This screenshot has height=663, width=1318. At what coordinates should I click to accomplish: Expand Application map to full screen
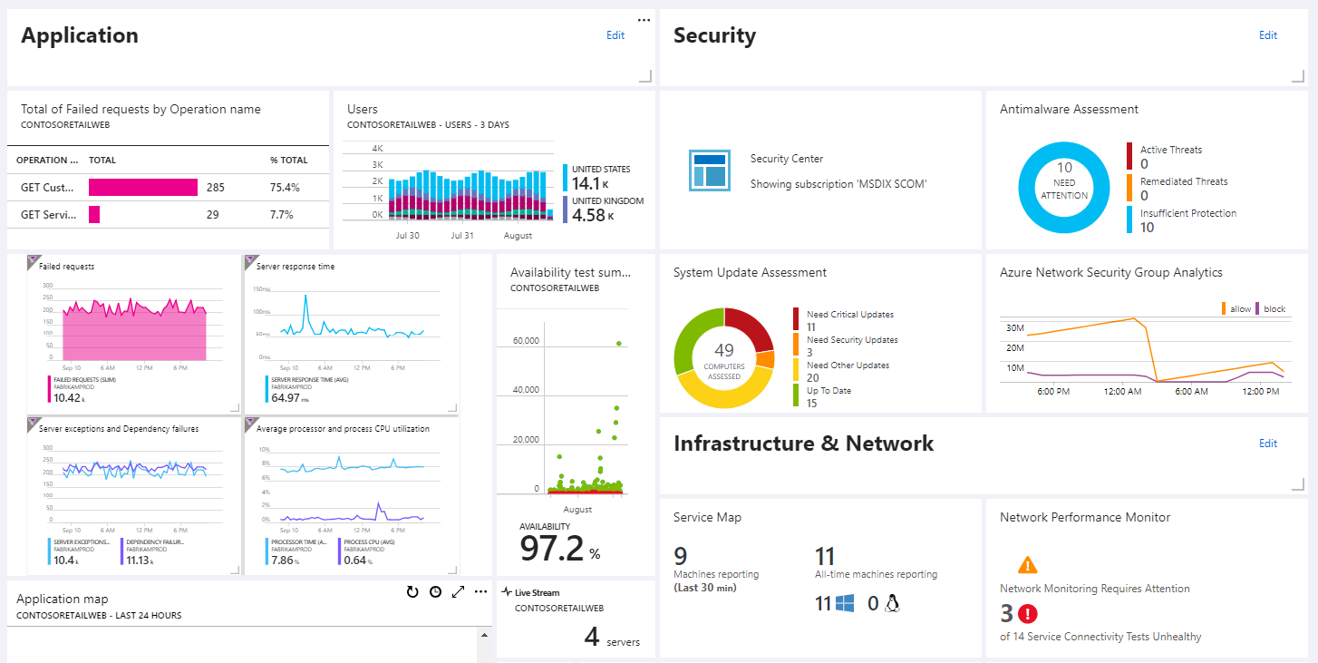tap(458, 591)
